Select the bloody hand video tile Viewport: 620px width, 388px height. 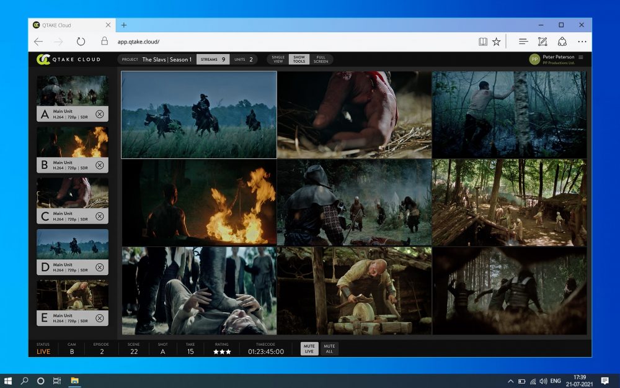354,115
